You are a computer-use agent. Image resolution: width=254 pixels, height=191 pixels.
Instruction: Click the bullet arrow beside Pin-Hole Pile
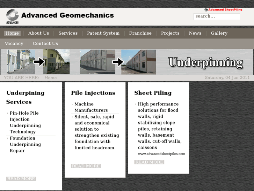pos(7,113)
